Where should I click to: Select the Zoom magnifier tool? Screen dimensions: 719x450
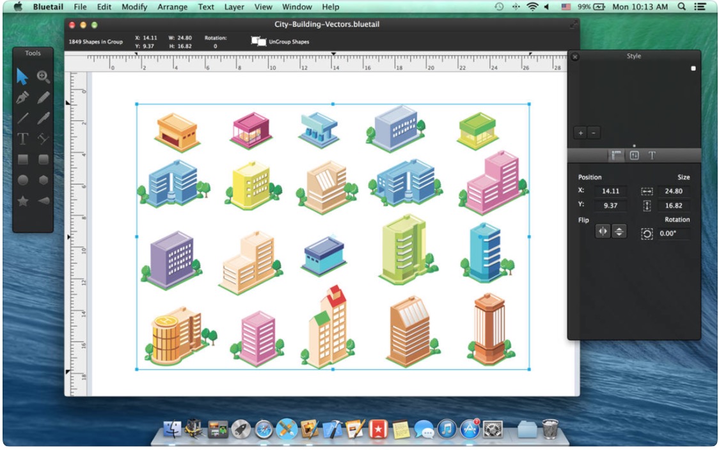pyautogui.click(x=43, y=77)
